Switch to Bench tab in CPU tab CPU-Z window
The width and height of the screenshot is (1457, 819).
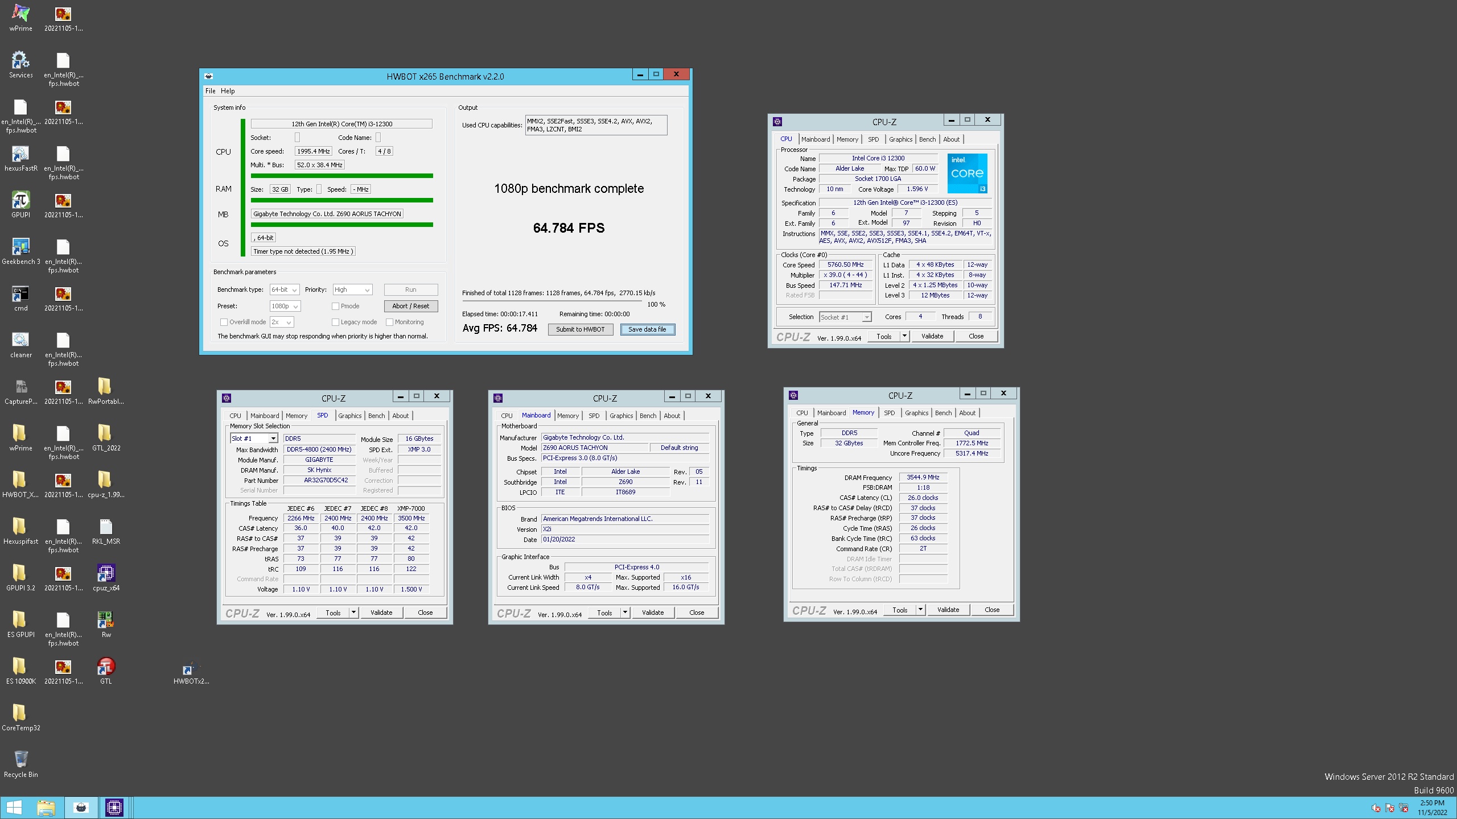point(927,139)
